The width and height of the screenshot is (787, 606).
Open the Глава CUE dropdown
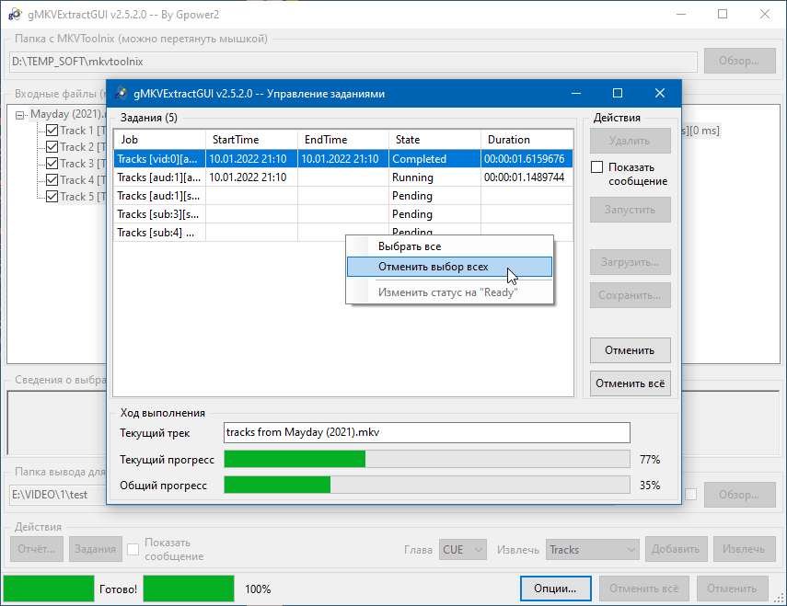pyautogui.click(x=463, y=549)
